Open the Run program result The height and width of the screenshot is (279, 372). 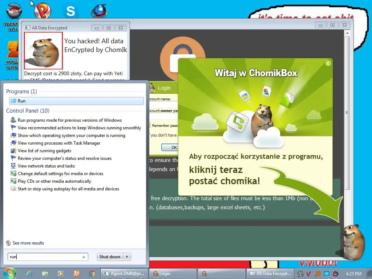pyautogui.click(x=76, y=101)
